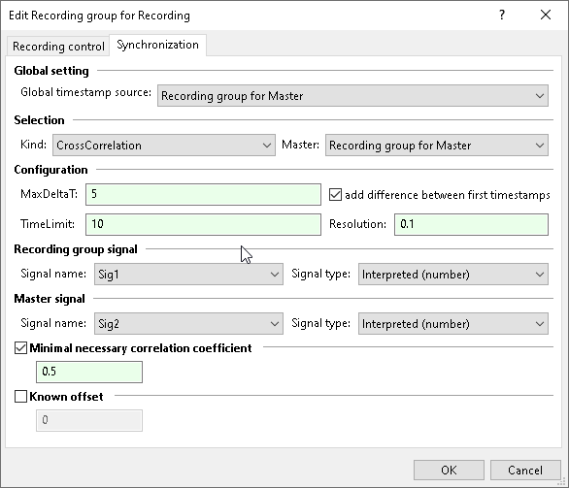Open Recording group signal type dropdown
The width and height of the screenshot is (569, 488).
(x=453, y=275)
